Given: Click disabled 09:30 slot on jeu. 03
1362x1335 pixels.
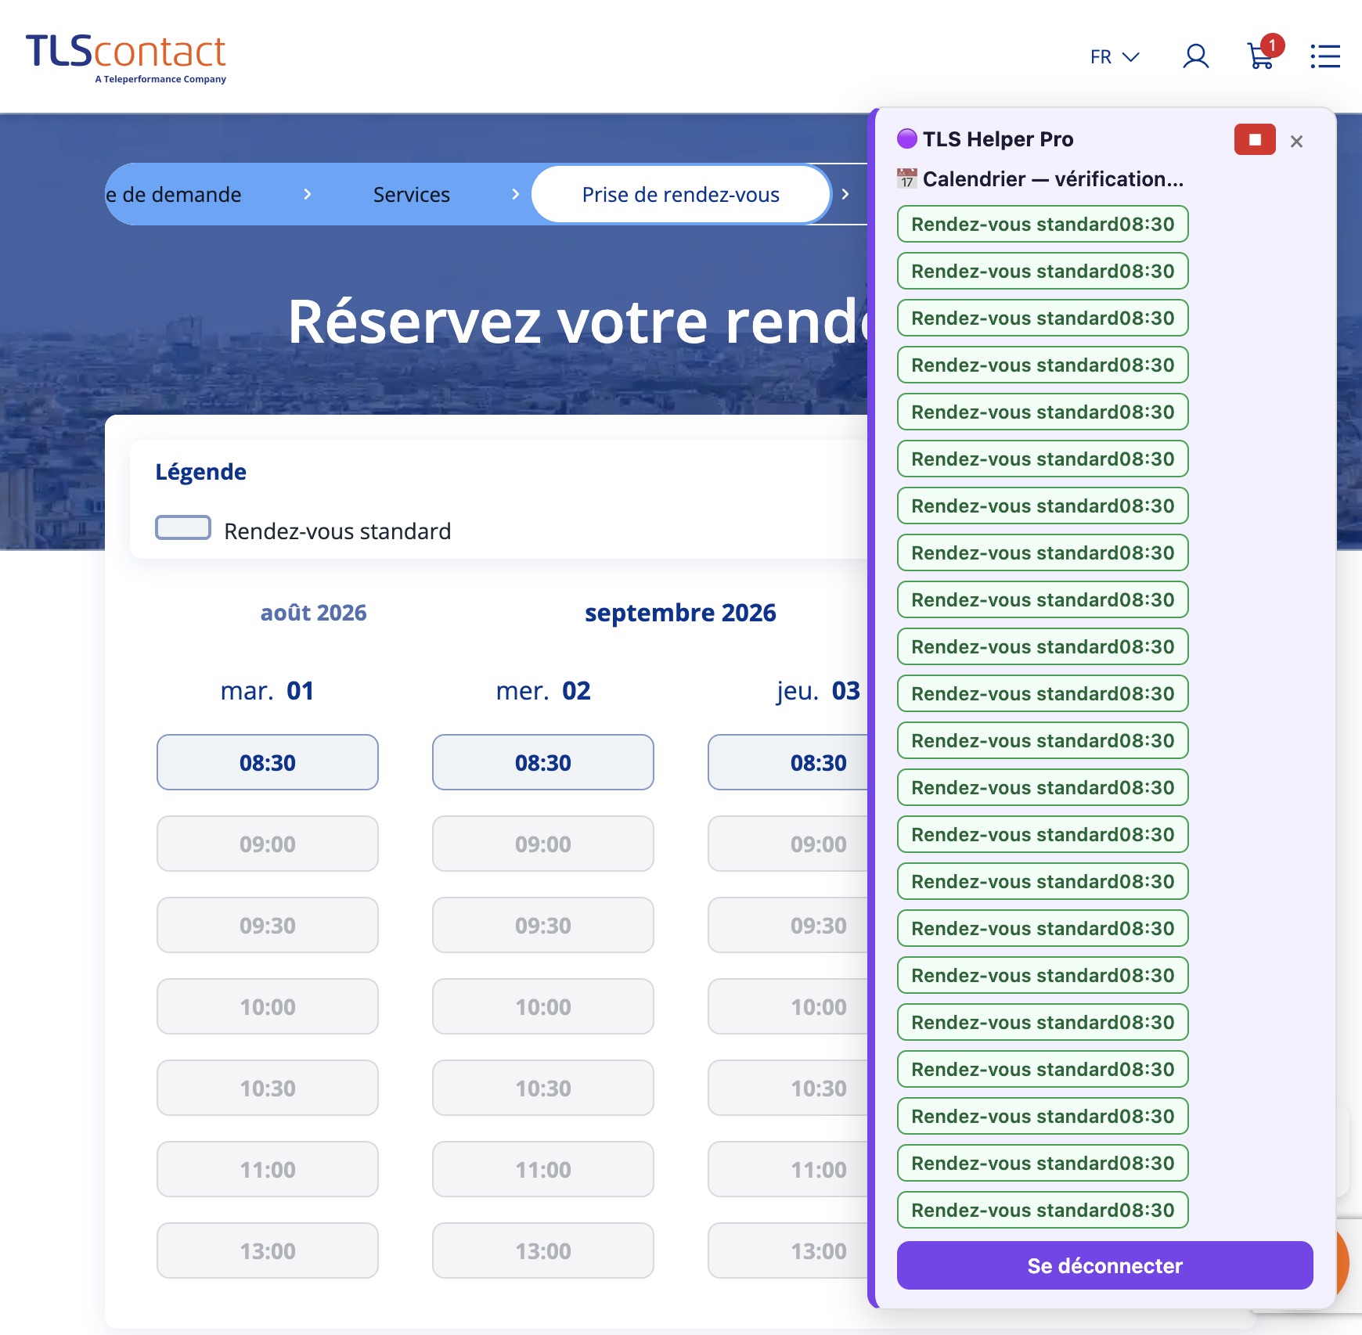Looking at the screenshot, I should click(x=788, y=925).
